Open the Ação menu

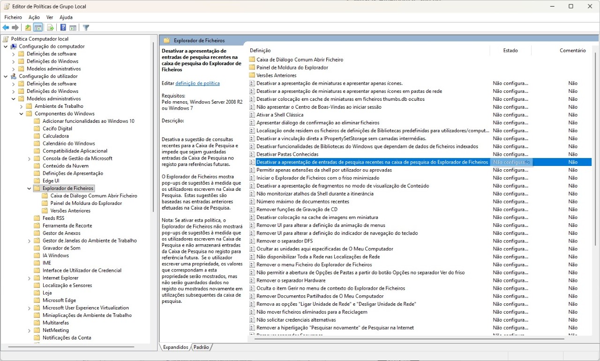pos(34,17)
